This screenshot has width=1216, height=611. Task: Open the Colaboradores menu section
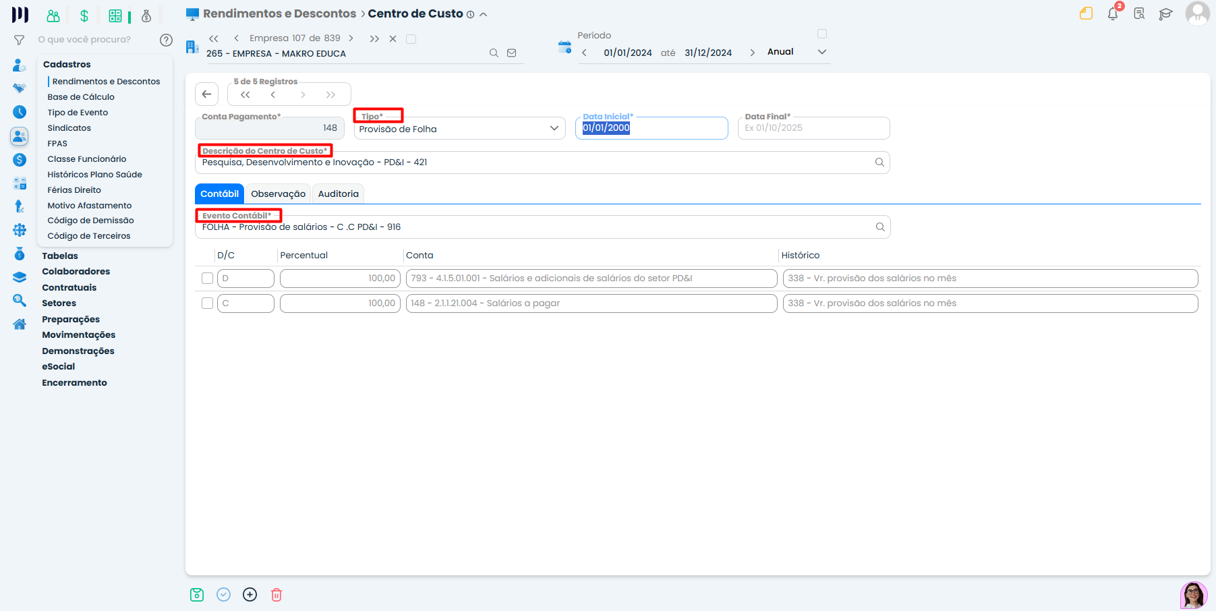pos(76,272)
